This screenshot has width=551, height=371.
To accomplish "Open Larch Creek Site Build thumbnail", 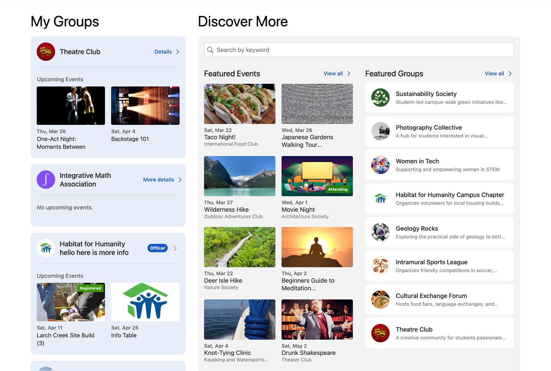I will pos(71,302).
